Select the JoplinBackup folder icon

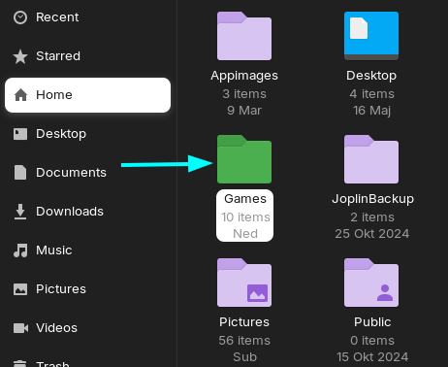click(371, 159)
